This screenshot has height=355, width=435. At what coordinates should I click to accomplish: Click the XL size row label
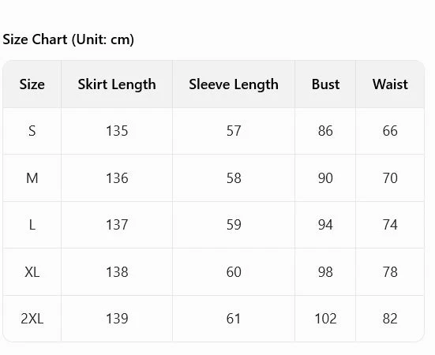click(32, 272)
